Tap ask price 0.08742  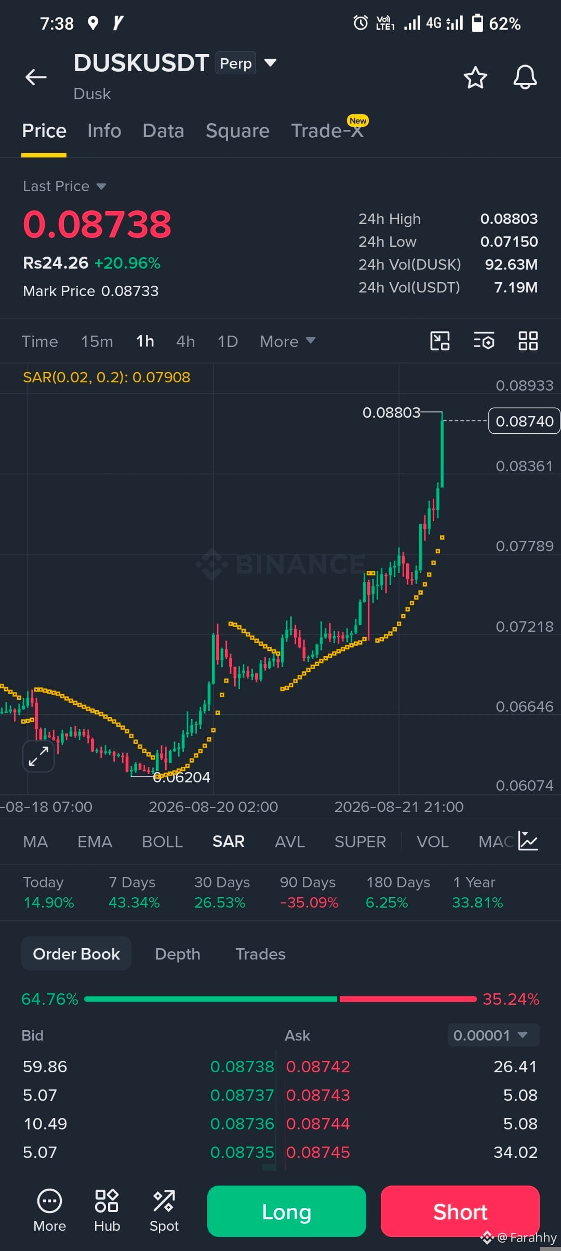click(318, 1067)
